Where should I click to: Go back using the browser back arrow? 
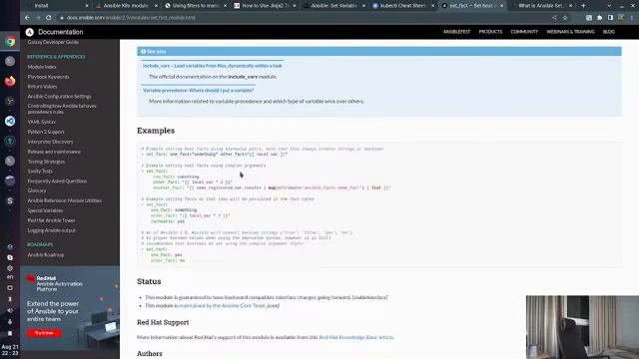pos(27,18)
